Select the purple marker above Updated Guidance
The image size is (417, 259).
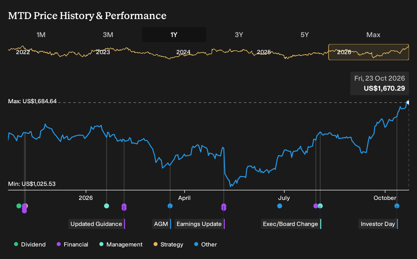(x=124, y=207)
